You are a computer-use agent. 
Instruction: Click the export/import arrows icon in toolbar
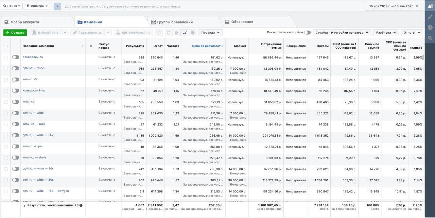(x=185, y=33)
